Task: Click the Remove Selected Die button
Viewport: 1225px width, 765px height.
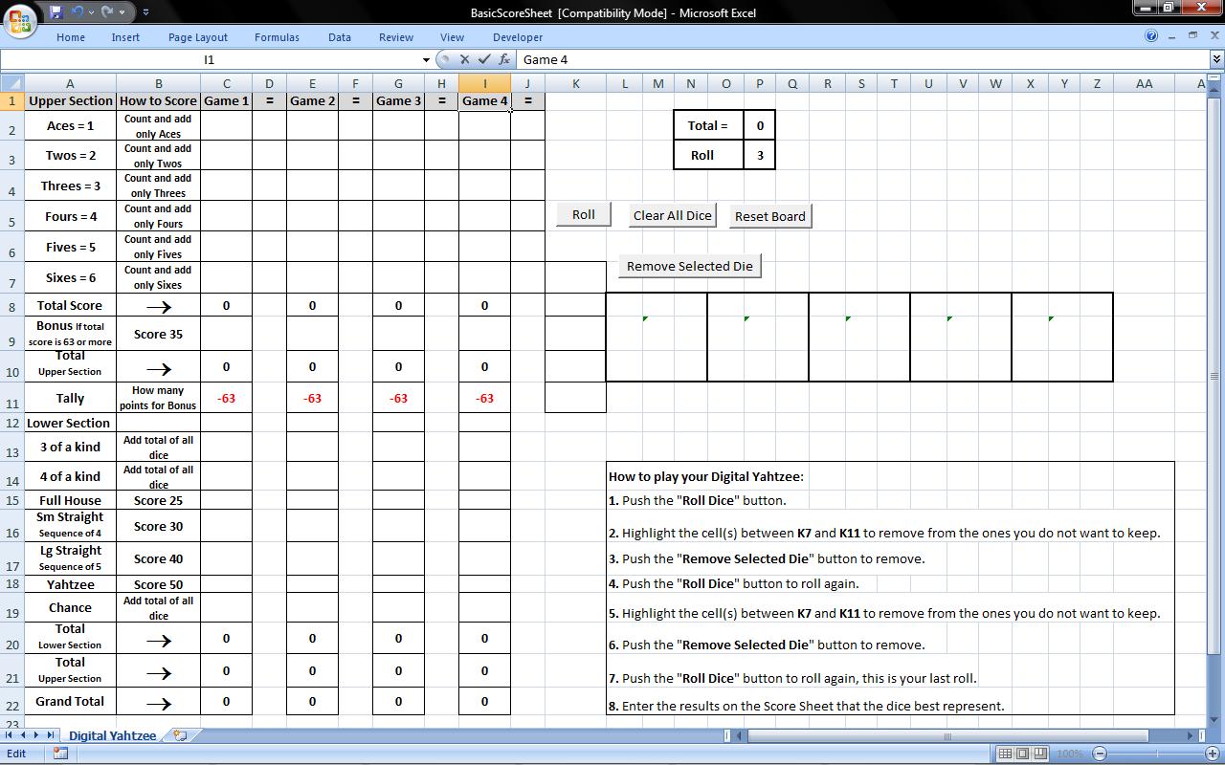Action: click(690, 267)
